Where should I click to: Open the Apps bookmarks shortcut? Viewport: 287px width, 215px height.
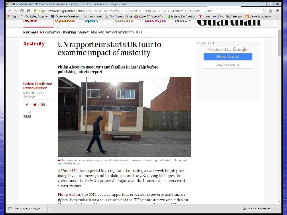click(12, 17)
